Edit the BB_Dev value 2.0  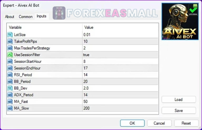pyautogui.click(x=120, y=88)
